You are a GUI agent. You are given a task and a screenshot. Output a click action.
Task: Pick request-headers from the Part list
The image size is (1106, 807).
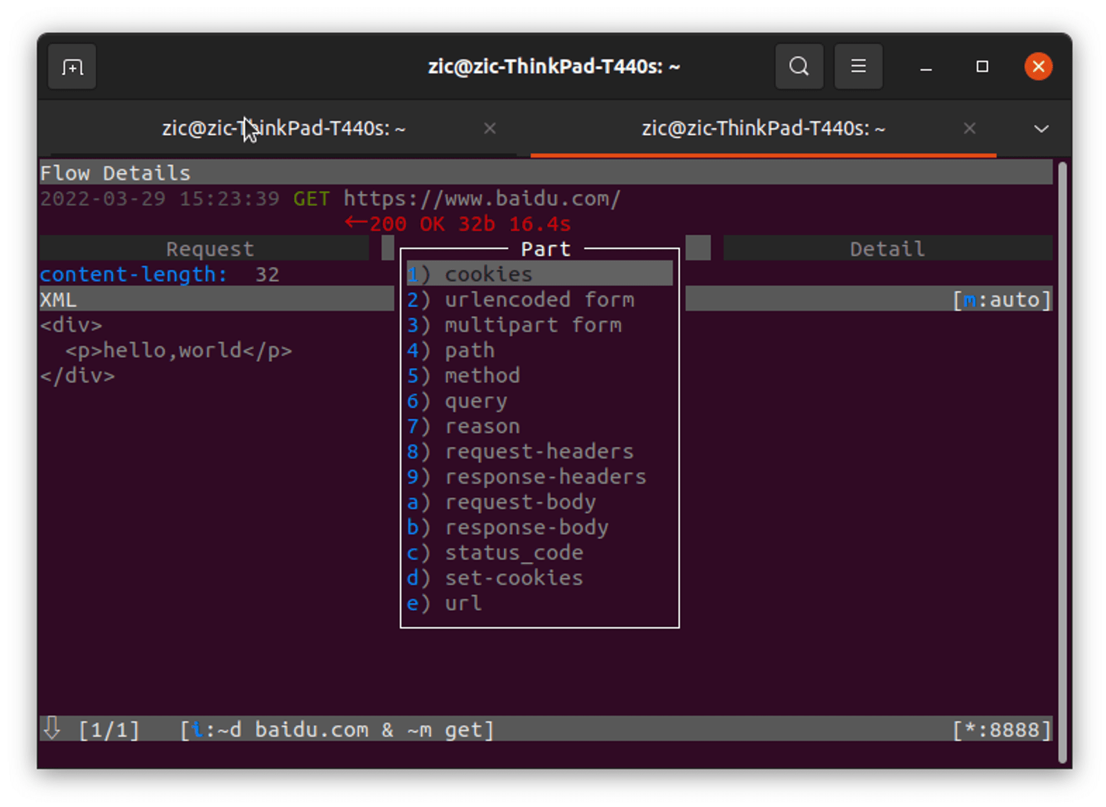pos(540,451)
